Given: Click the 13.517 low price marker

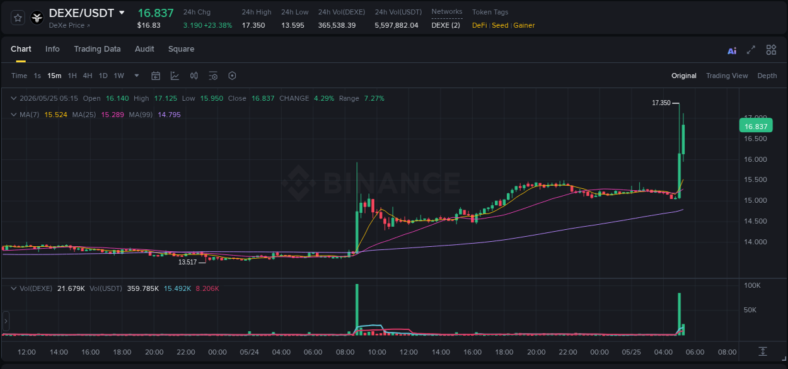Looking at the screenshot, I should click(188, 262).
